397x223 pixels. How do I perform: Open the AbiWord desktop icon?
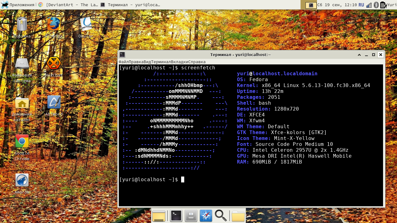coord(54,102)
